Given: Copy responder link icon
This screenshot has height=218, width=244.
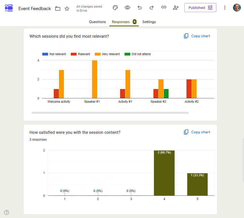Looking at the screenshot, I should (x=164, y=7).
